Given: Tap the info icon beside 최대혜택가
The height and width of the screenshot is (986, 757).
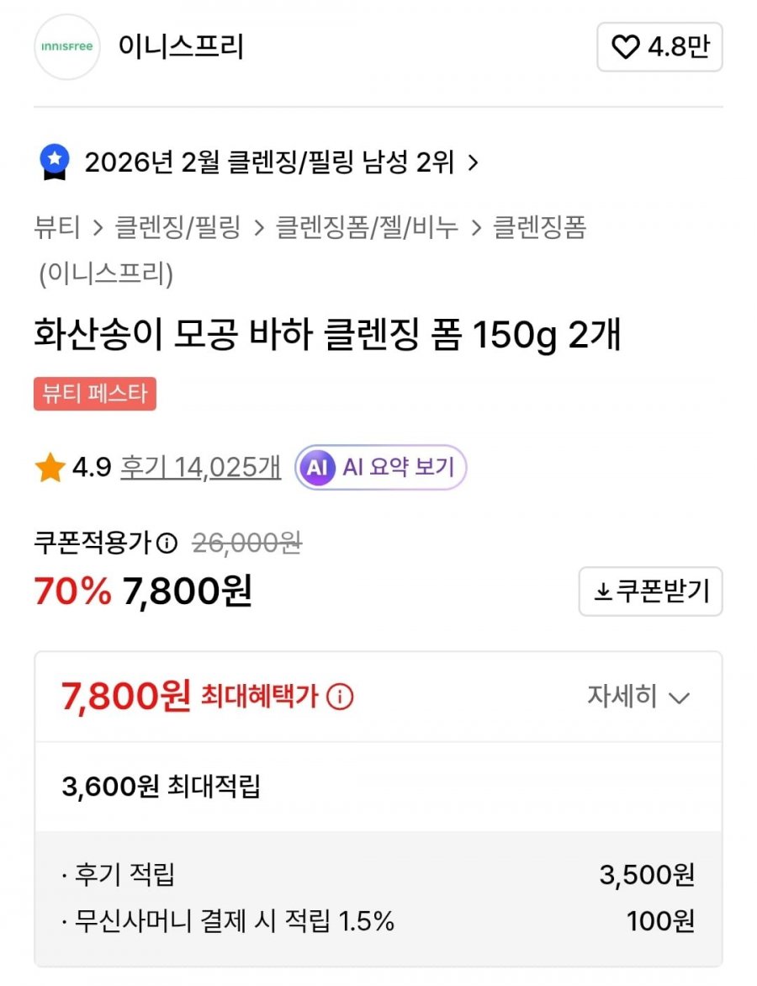Looking at the screenshot, I should pyautogui.click(x=340, y=697).
